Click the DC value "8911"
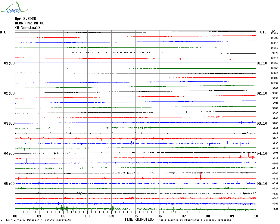 (x=275, y=168)
